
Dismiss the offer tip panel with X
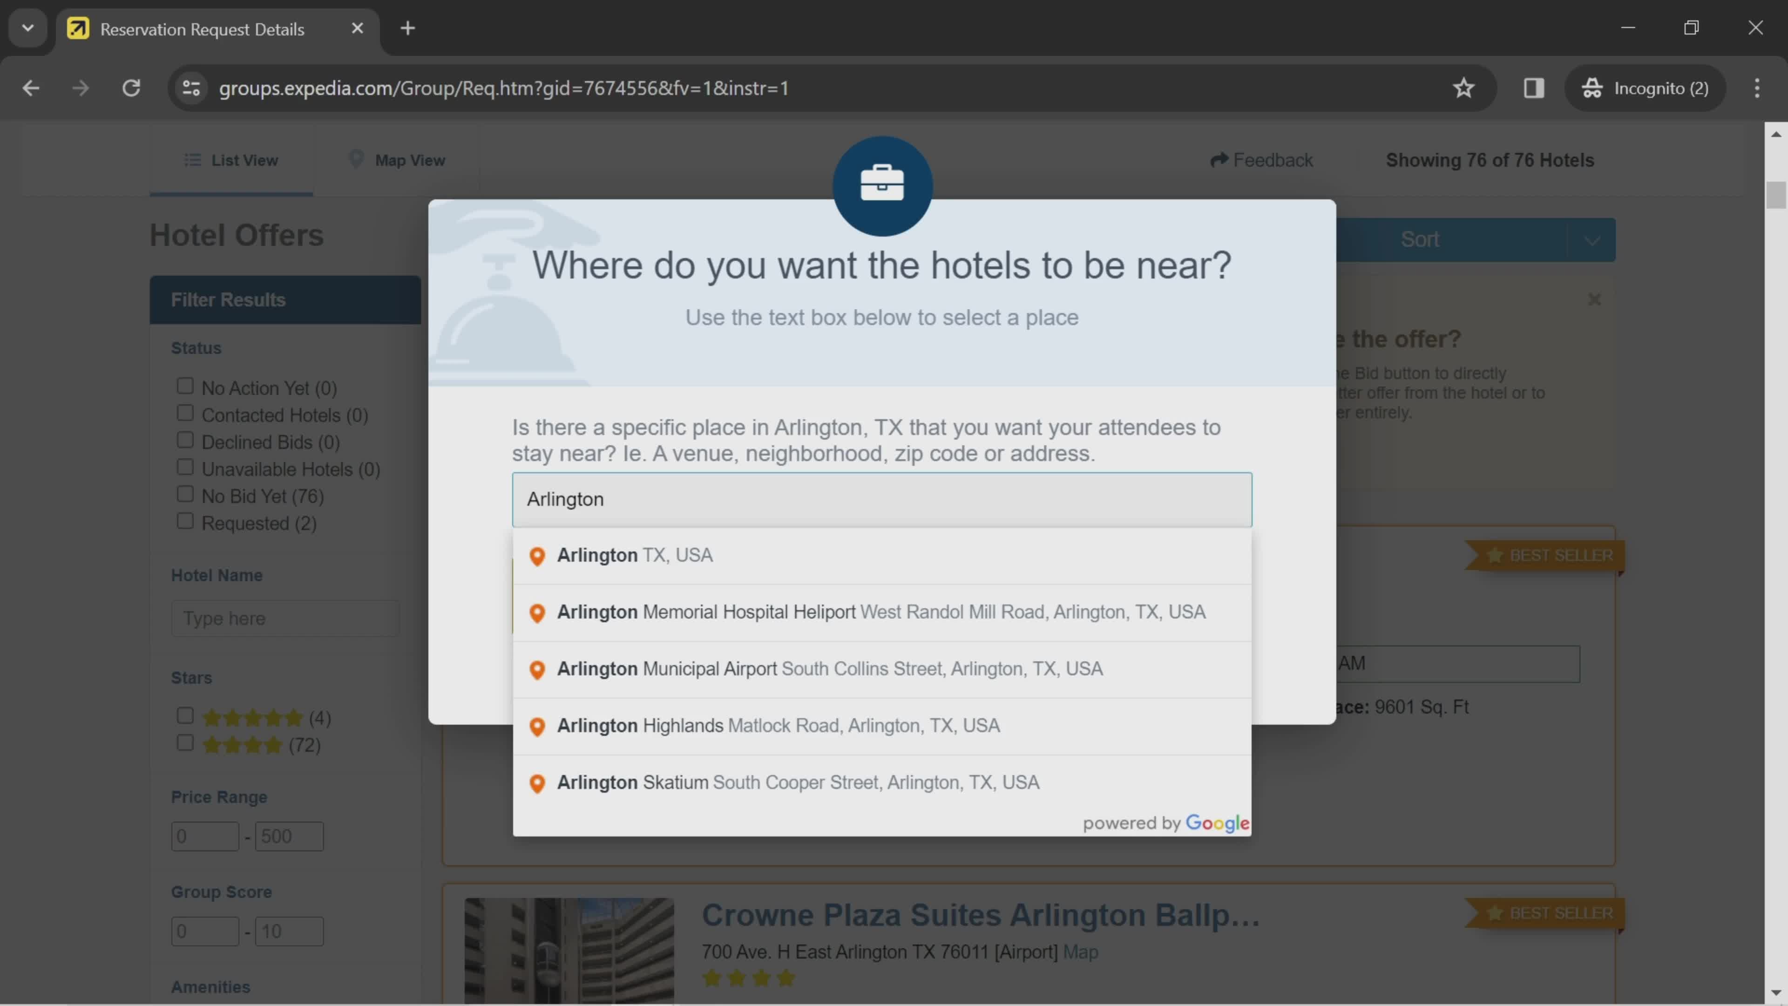(1594, 299)
